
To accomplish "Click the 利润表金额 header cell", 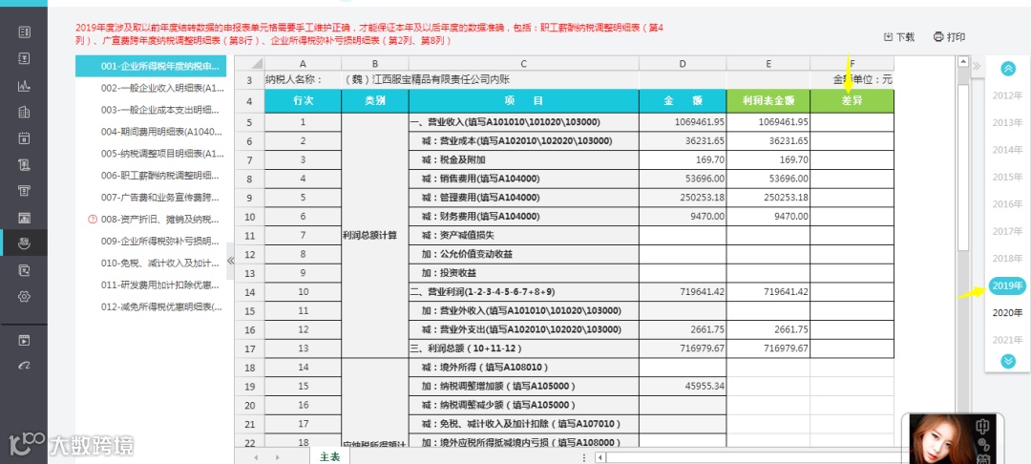I will (x=768, y=101).
